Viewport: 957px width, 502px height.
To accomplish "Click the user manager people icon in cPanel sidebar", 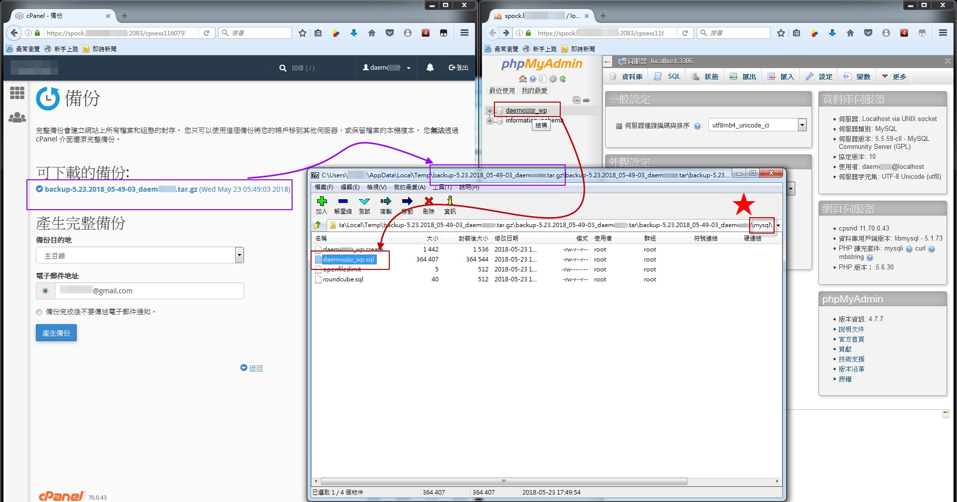I will click(x=17, y=118).
